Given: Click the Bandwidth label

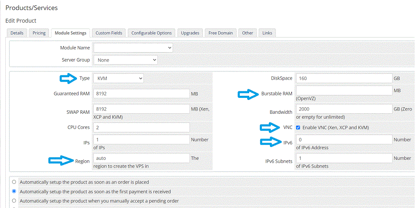Looking at the screenshot, I should tap(281, 112).
